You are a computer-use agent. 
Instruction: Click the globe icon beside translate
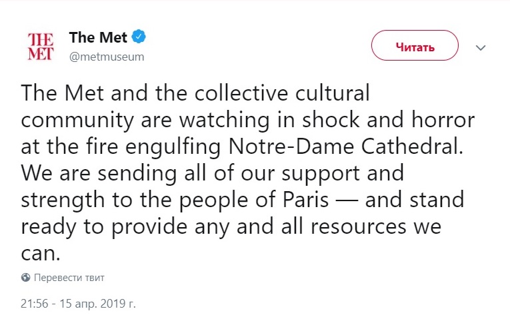[x=25, y=277]
